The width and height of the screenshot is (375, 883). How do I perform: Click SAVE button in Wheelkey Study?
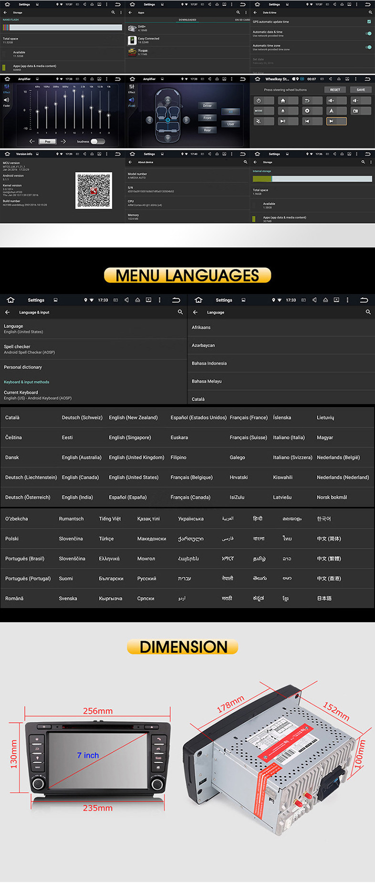pyautogui.click(x=361, y=90)
